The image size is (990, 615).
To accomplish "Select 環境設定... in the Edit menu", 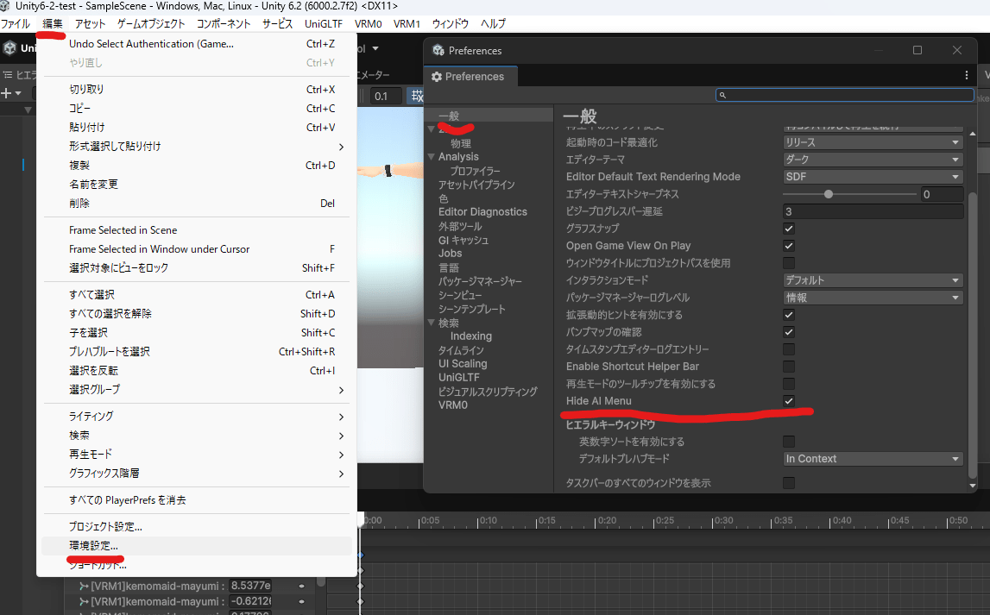I will point(93,546).
